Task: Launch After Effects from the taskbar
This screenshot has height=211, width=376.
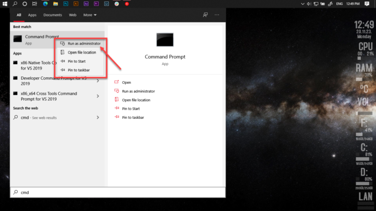Action: pyautogui.click(x=86, y=4)
